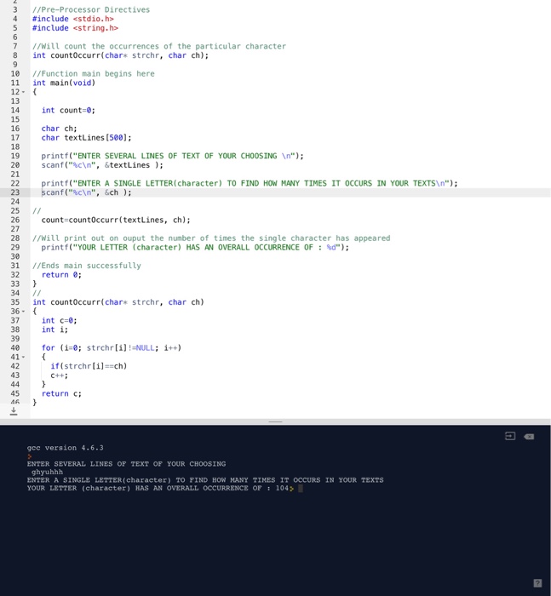Click the 'int c=0;' line

click(x=60, y=320)
